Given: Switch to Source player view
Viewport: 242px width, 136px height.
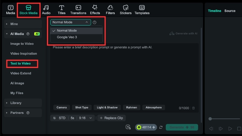Looking at the screenshot, I should click(x=230, y=11).
